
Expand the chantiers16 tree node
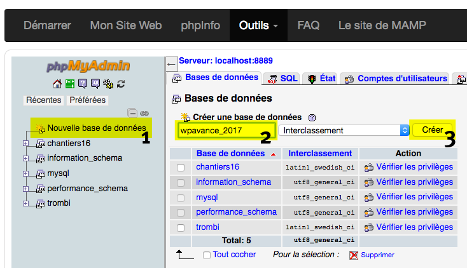pos(26,144)
